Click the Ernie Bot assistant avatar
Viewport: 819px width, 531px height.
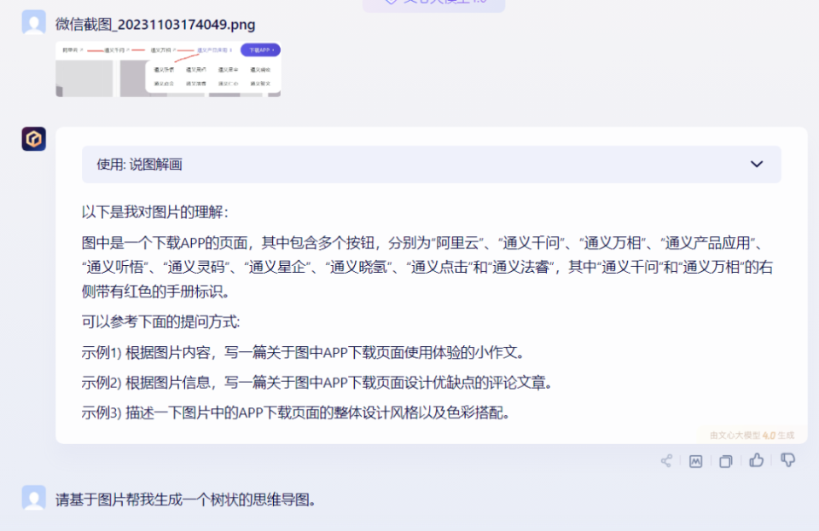click(x=33, y=138)
